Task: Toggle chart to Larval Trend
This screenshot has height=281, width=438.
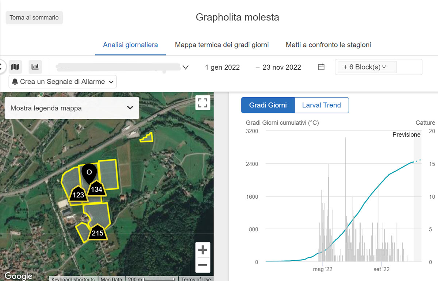Action: click(321, 105)
